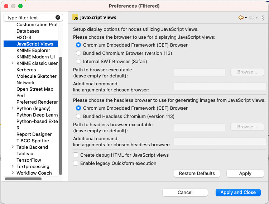
Task: Open the Databases preference page
Action: [x=28, y=31]
